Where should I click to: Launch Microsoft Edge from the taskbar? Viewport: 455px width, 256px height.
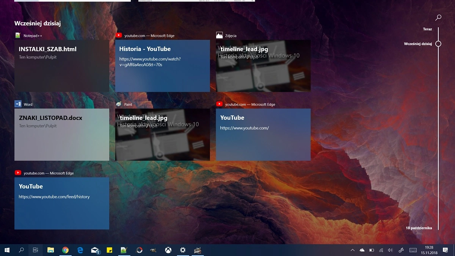(x=80, y=250)
